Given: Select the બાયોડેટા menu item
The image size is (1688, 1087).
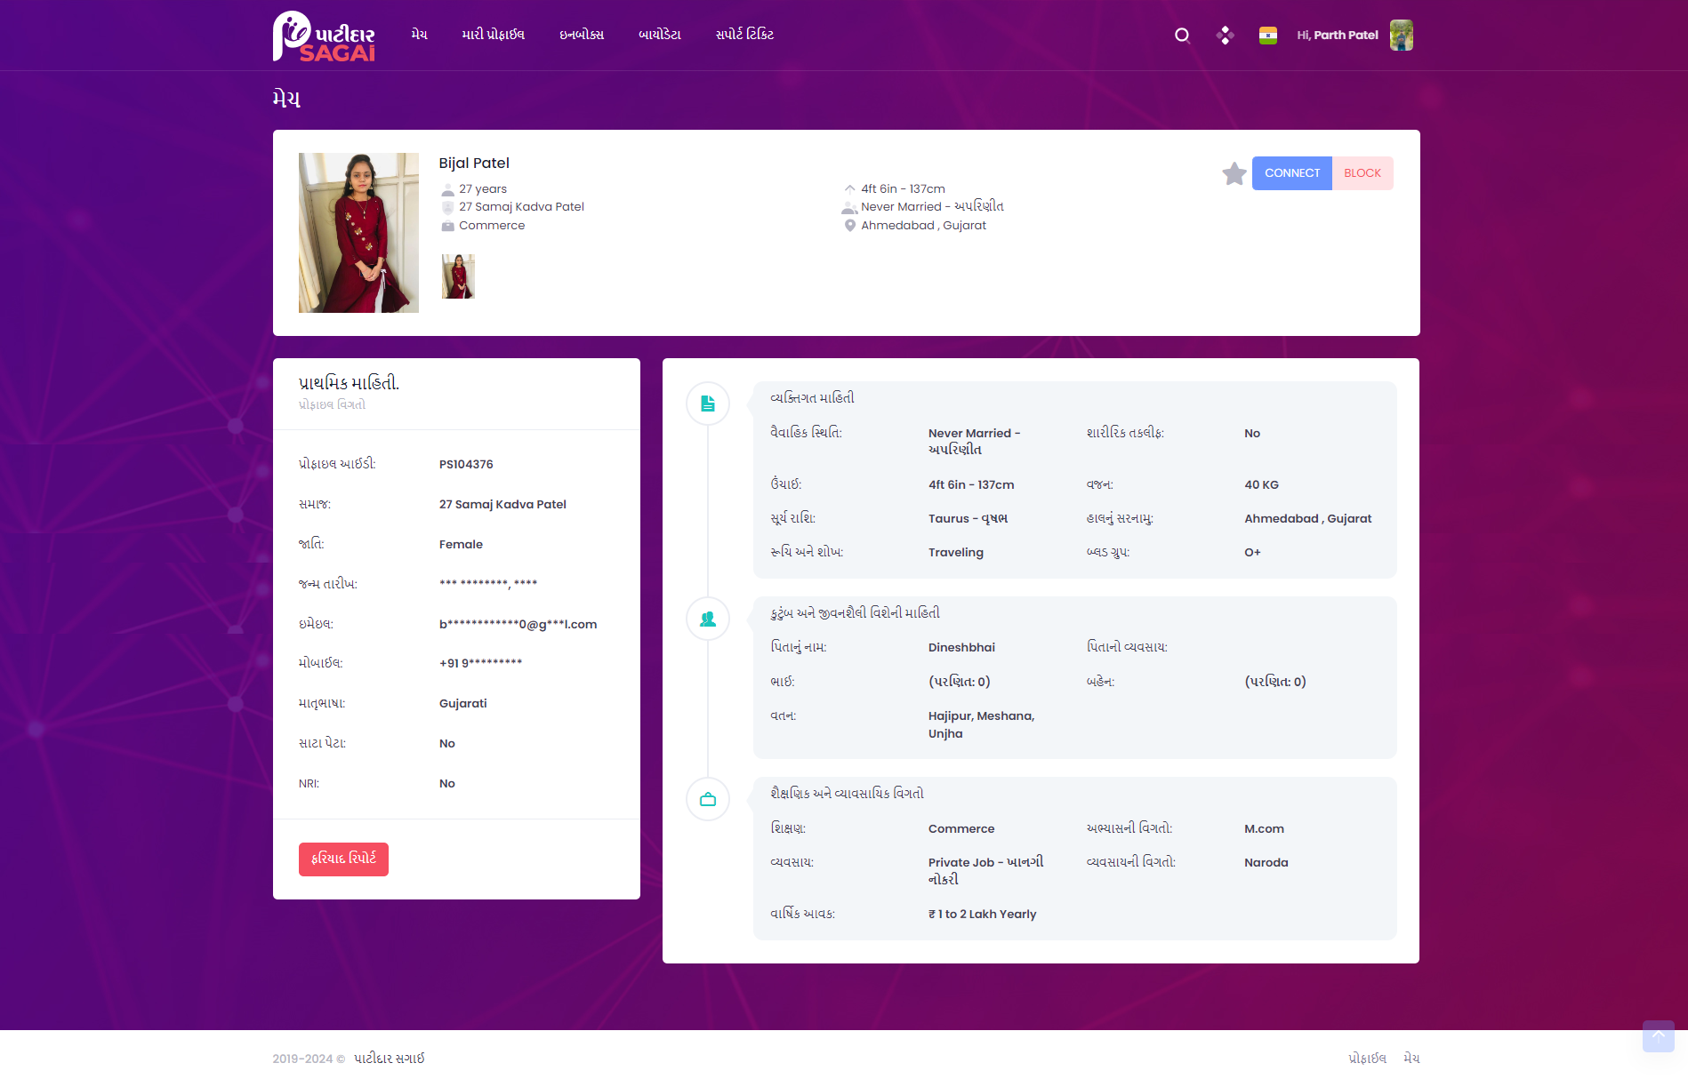Looking at the screenshot, I should click(659, 35).
